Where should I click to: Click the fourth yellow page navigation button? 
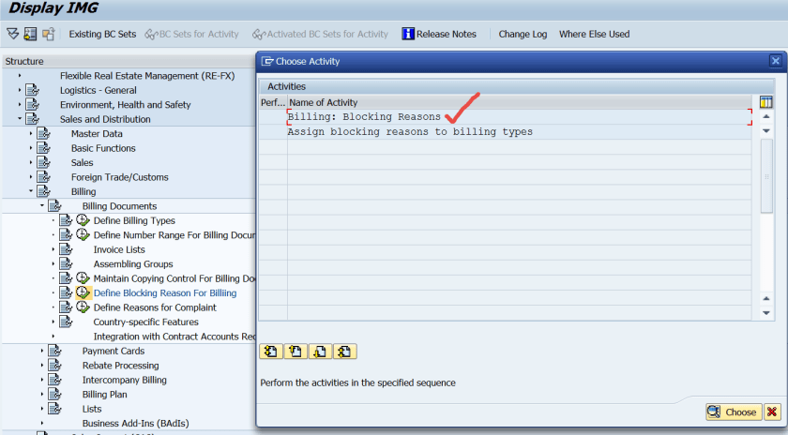click(345, 352)
